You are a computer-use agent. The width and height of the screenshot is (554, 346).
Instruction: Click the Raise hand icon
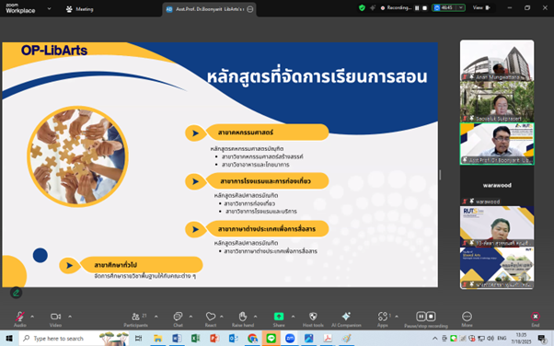243,317
